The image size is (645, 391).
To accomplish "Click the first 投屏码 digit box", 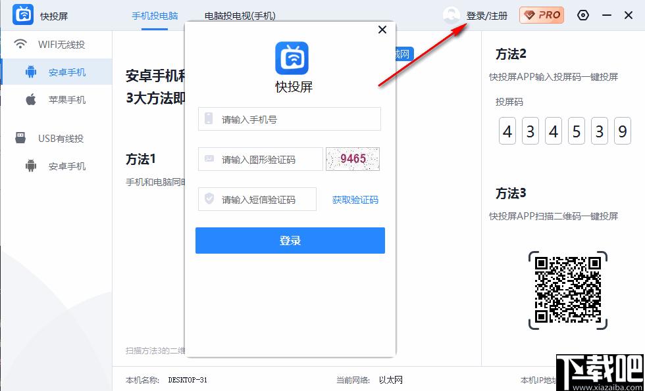I will (x=507, y=131).
